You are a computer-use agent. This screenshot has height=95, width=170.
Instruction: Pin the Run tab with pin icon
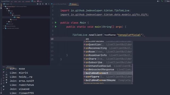3,89
